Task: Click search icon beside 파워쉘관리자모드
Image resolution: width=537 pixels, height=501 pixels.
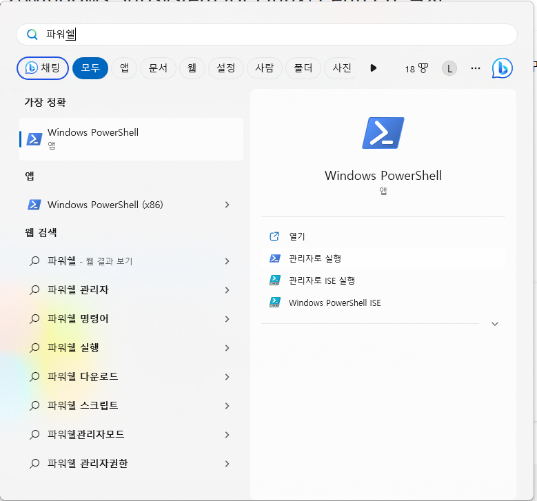Action: [34, 435]
